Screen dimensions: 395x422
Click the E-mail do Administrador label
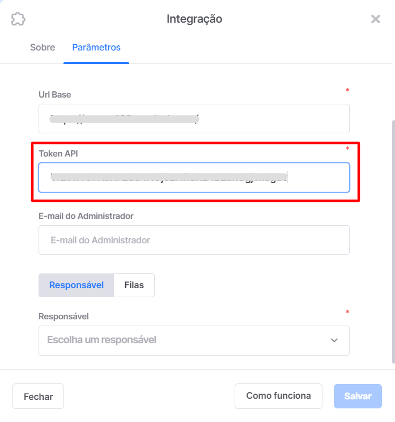86,216
